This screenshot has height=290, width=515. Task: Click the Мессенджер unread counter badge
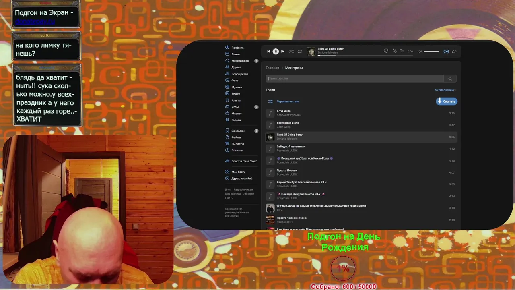tap(256, 61)
